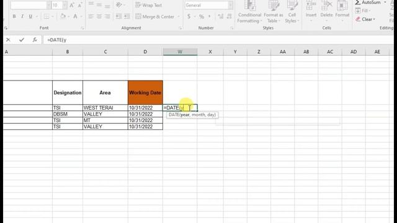Click the DBSM cell
The width and height of the screenshot is (397, 223).
[68, 114]
